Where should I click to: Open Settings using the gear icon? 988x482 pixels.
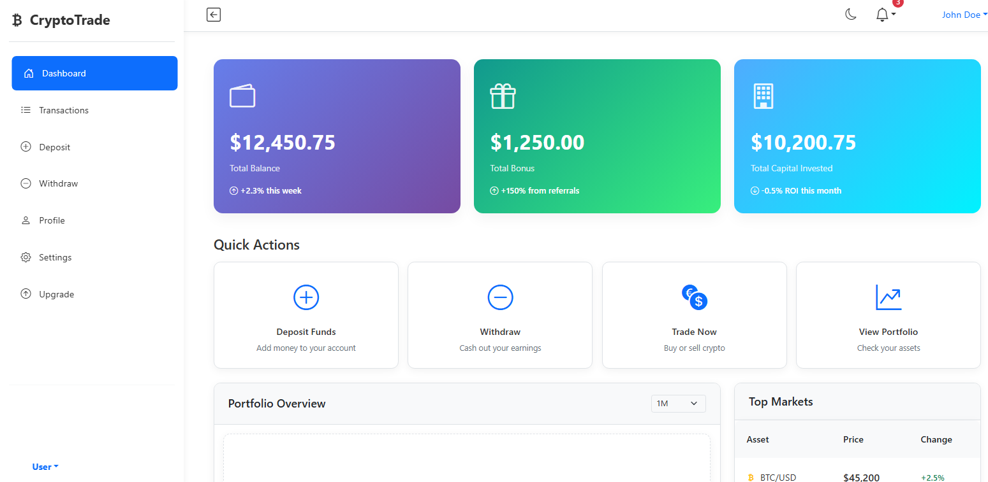click(x=26, y=257)
